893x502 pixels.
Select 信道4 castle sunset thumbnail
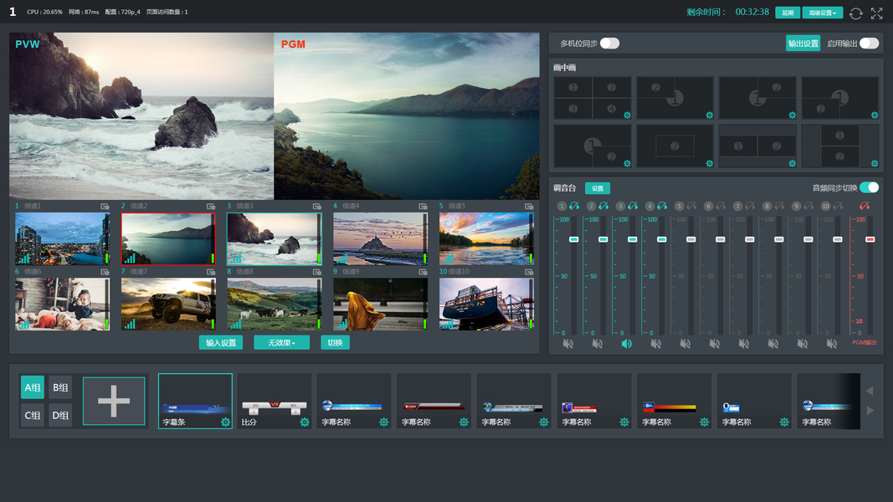pyautogui.click(x=380, y=238)
